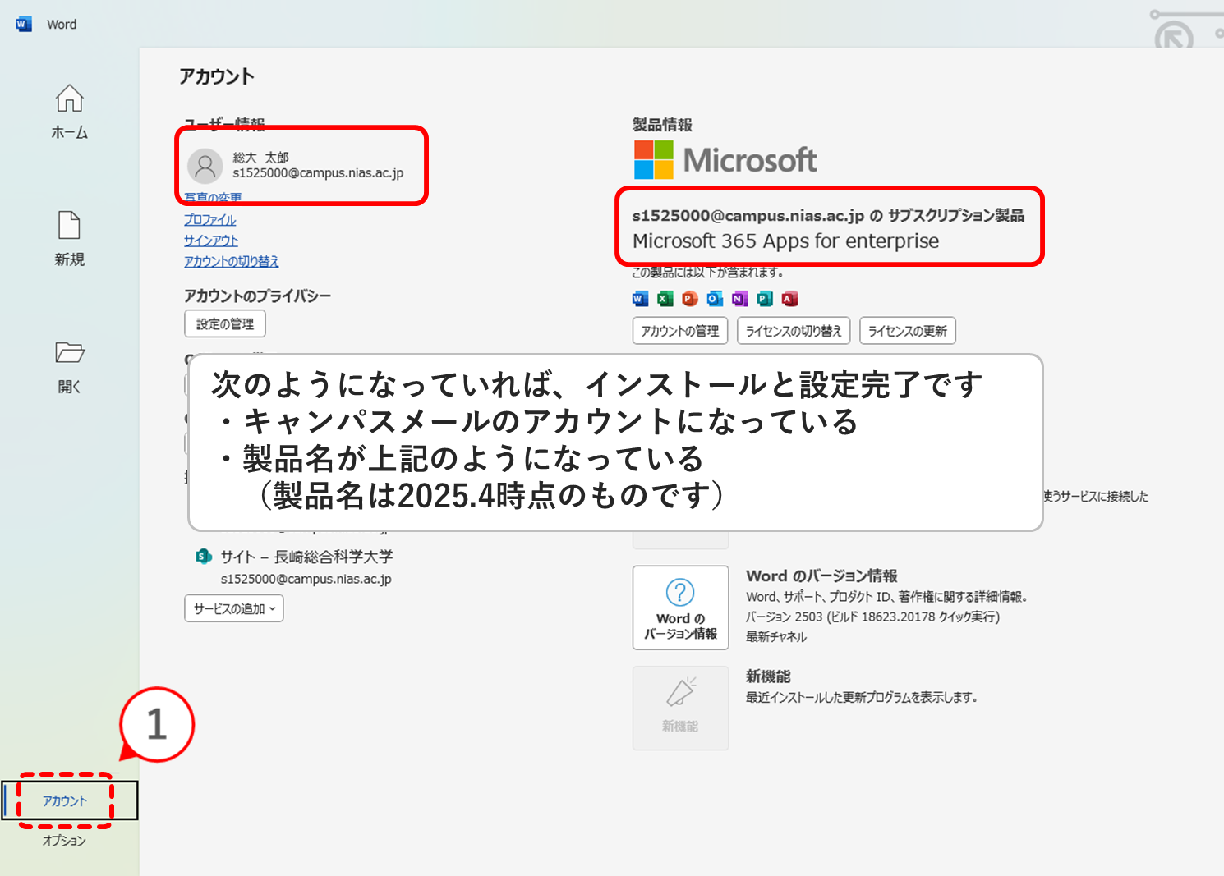Click the Word のバージョン情報 button

click(680, 608)
